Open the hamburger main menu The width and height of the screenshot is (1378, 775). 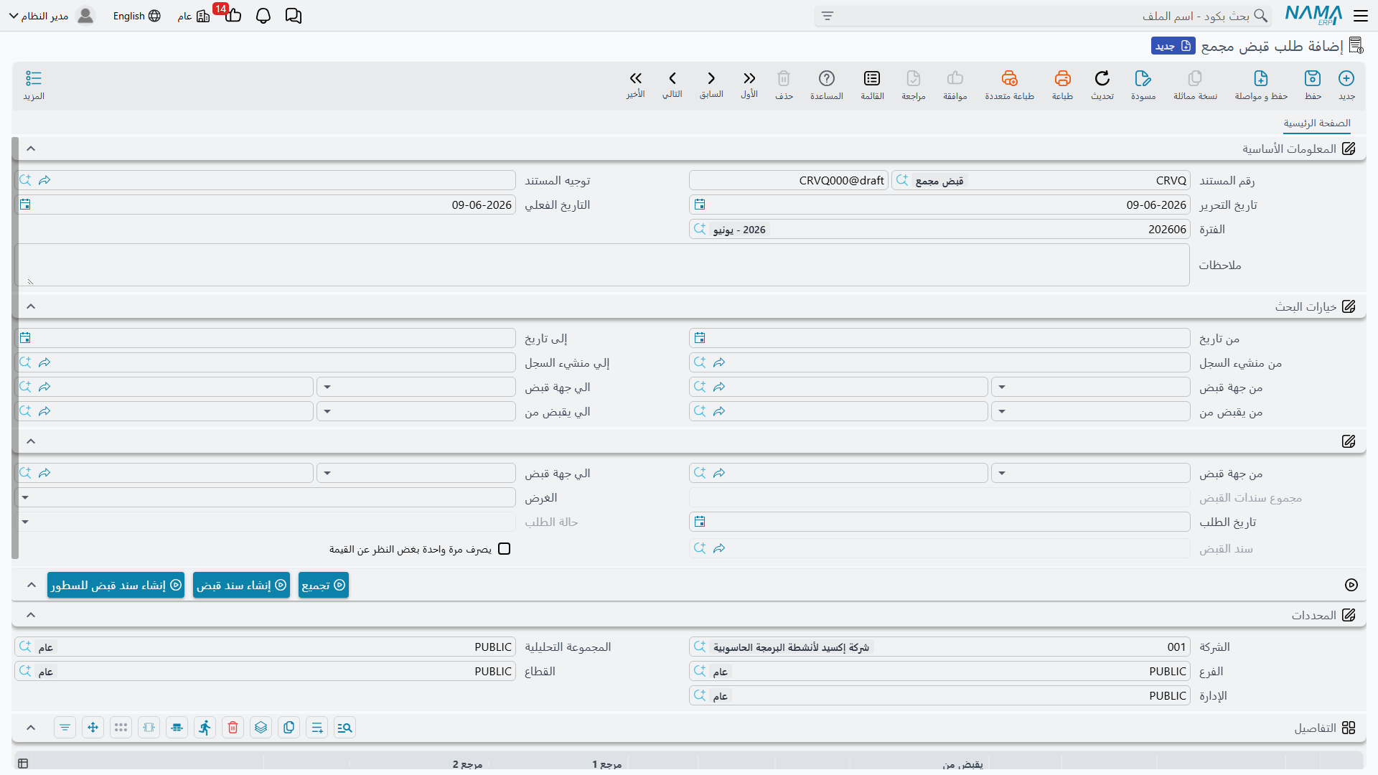(x=1361, y=16)
